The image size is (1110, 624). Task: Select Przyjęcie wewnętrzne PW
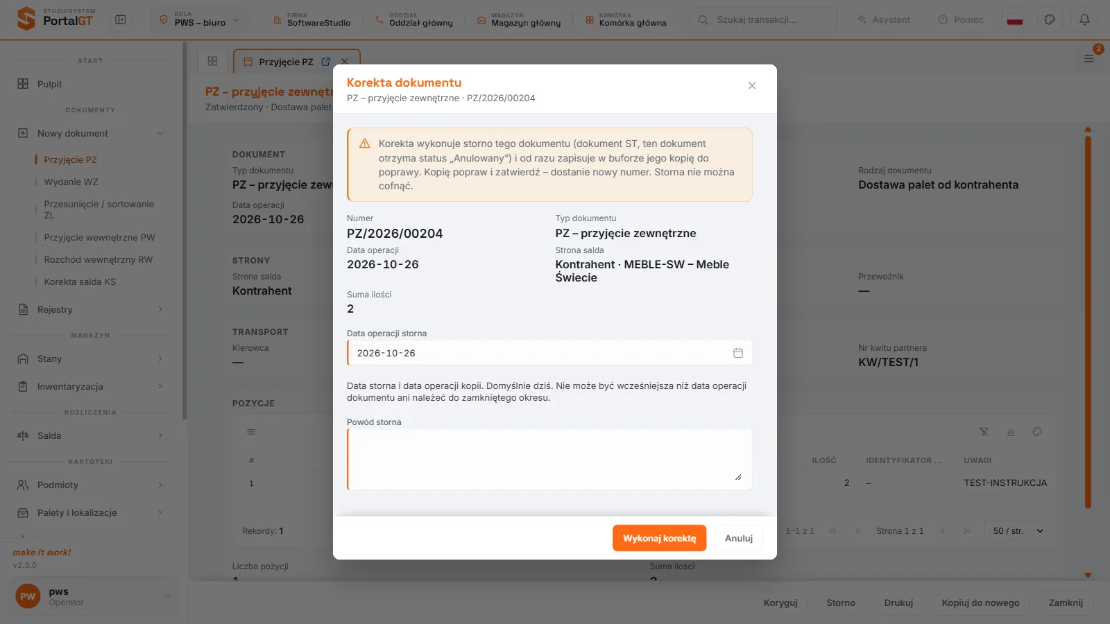tap(99, 237)
